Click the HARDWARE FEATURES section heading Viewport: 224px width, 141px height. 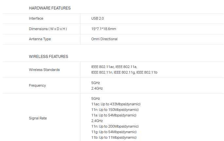50,8
